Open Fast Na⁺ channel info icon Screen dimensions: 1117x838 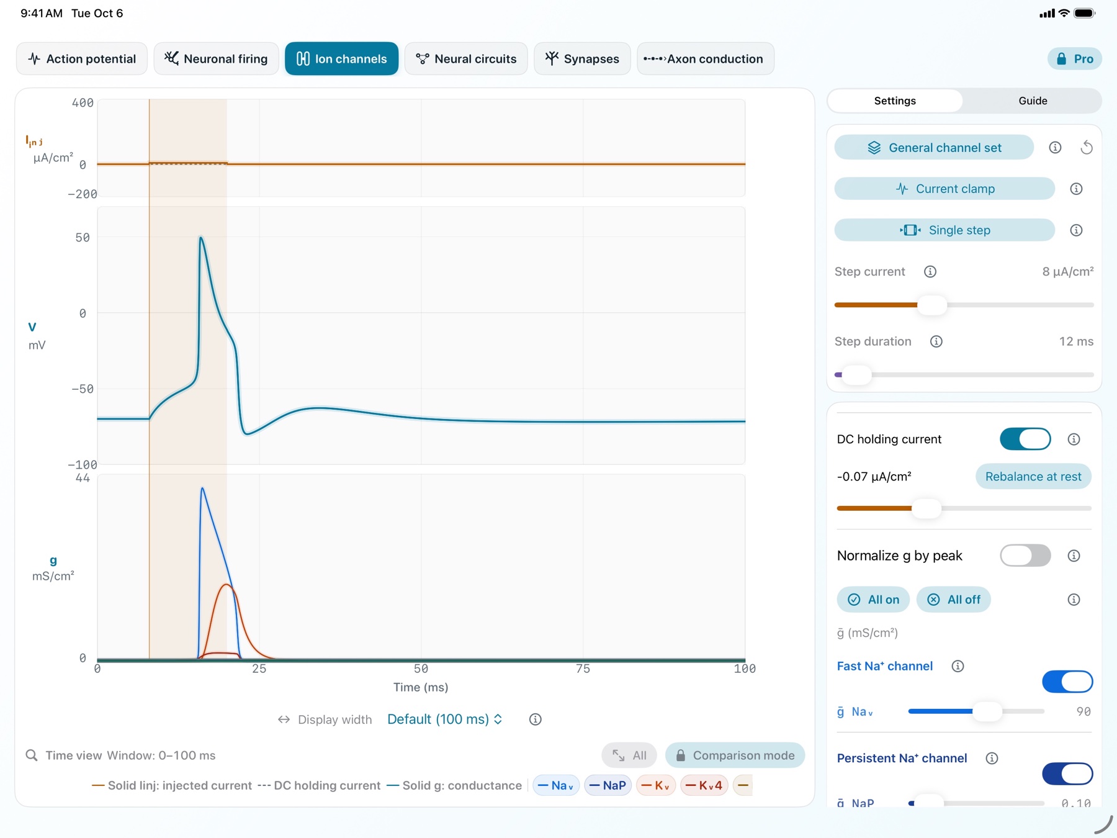tap(958, 666)
